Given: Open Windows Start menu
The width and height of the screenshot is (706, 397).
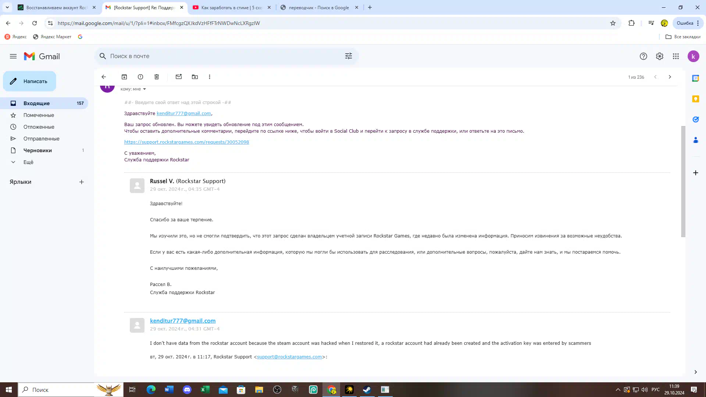Looking at the screenshot, I should coord(9,390).
